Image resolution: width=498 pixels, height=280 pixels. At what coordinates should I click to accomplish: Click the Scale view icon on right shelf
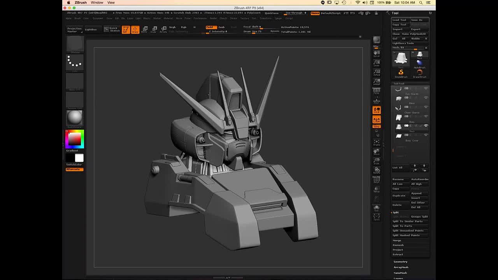coord(376,161)
